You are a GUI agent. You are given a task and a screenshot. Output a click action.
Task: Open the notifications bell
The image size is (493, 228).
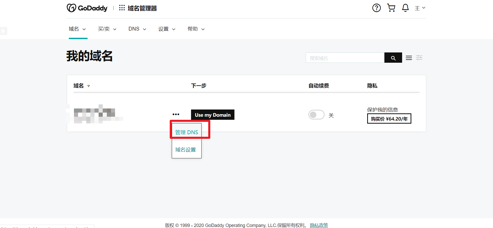[x=405, y=8]
